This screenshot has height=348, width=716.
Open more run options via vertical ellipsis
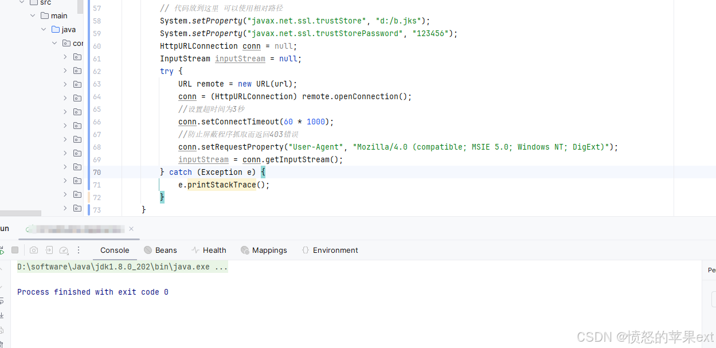pyautogui.click(x=79, y=250)
